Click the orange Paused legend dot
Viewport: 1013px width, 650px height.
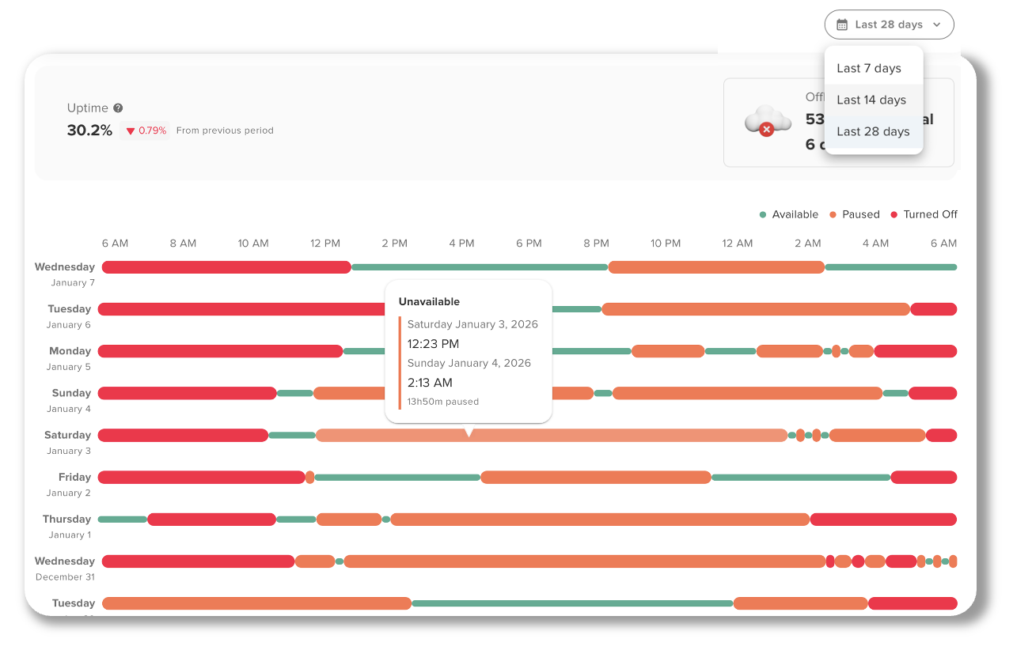tap(833, 215)
